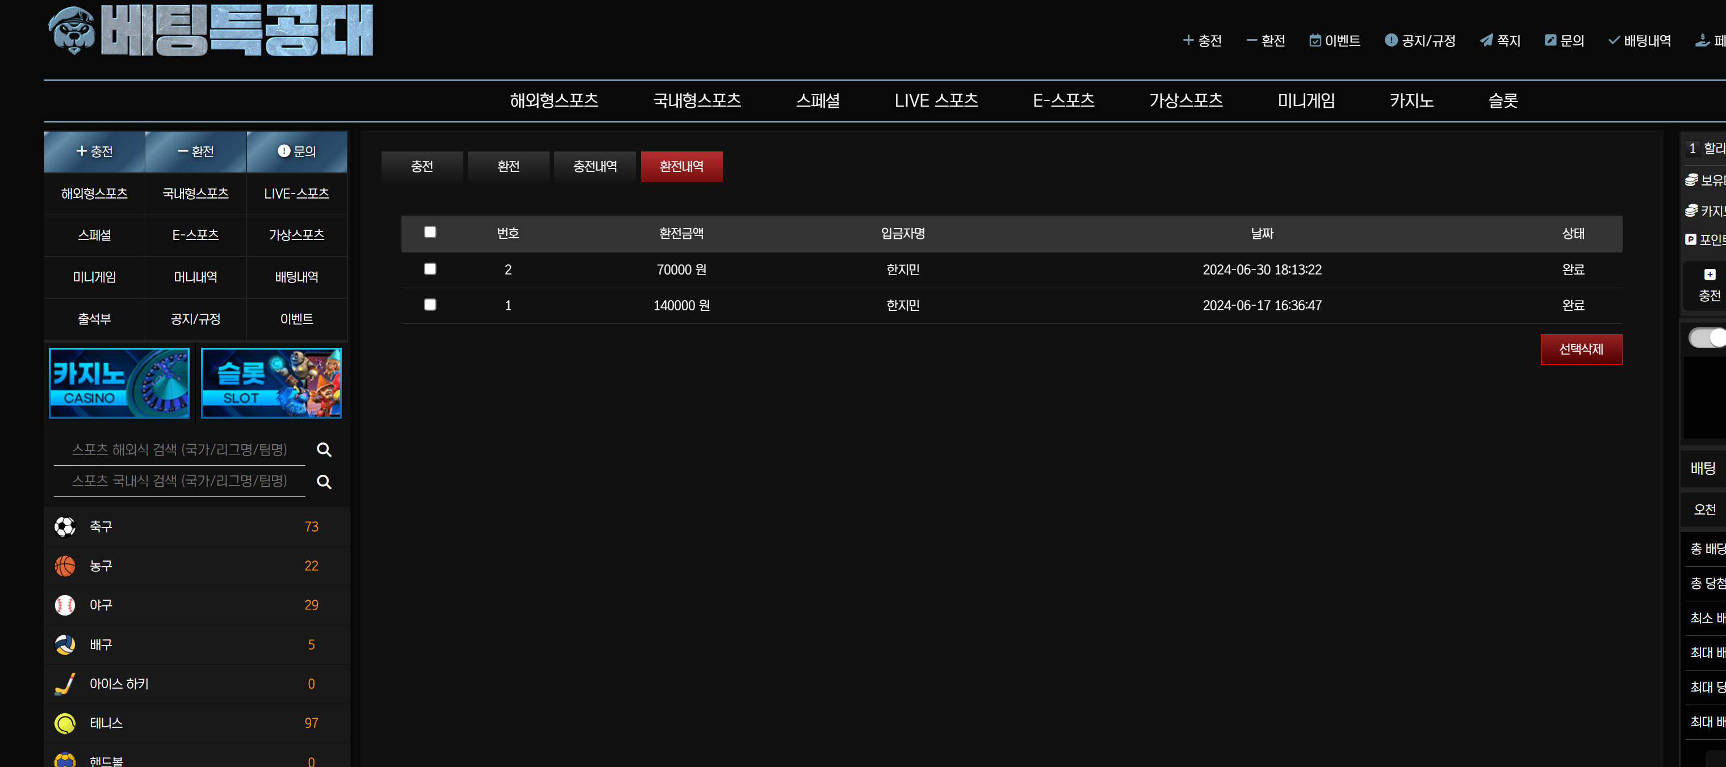Click the volleyball icon
The image size is (1726, 767).
point(65,644)
